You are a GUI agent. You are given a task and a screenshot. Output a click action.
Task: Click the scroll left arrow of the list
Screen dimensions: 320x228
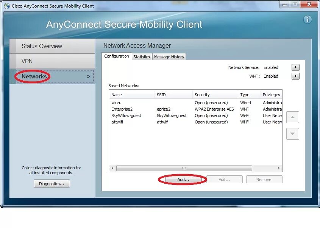point(112,169)
